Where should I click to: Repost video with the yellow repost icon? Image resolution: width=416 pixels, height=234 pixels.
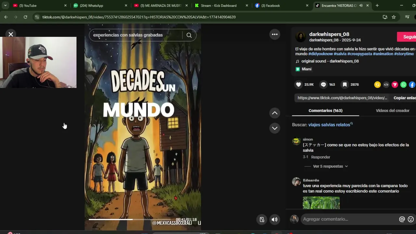377,84
